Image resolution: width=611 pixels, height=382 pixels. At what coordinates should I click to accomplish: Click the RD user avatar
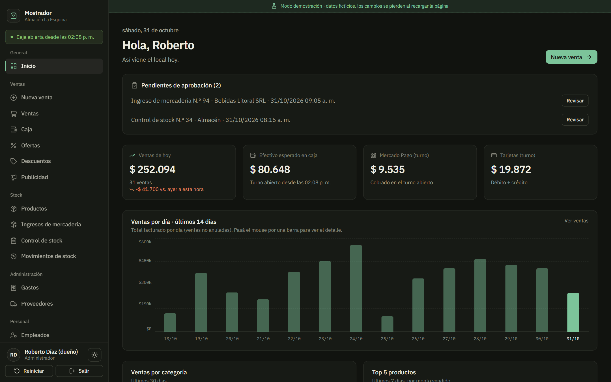coord(14,355)
